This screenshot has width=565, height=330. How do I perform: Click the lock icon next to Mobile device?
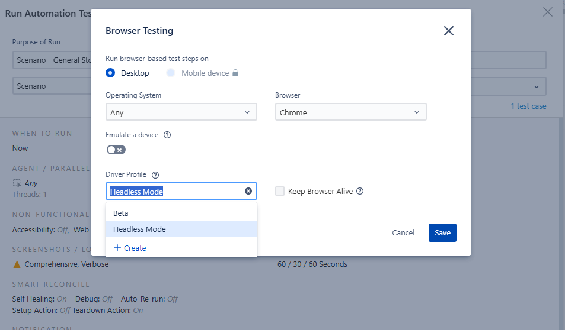point(235,73)
